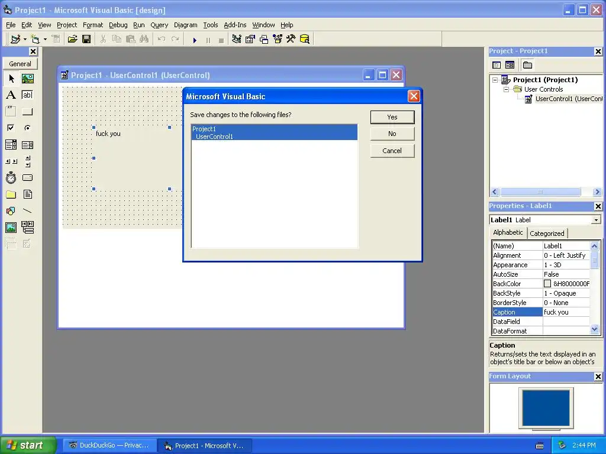Open the Debug menu

point(118,25)
